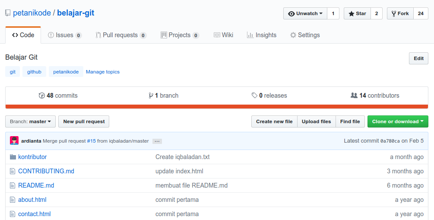Open the contact.html file

click(34, 214)
